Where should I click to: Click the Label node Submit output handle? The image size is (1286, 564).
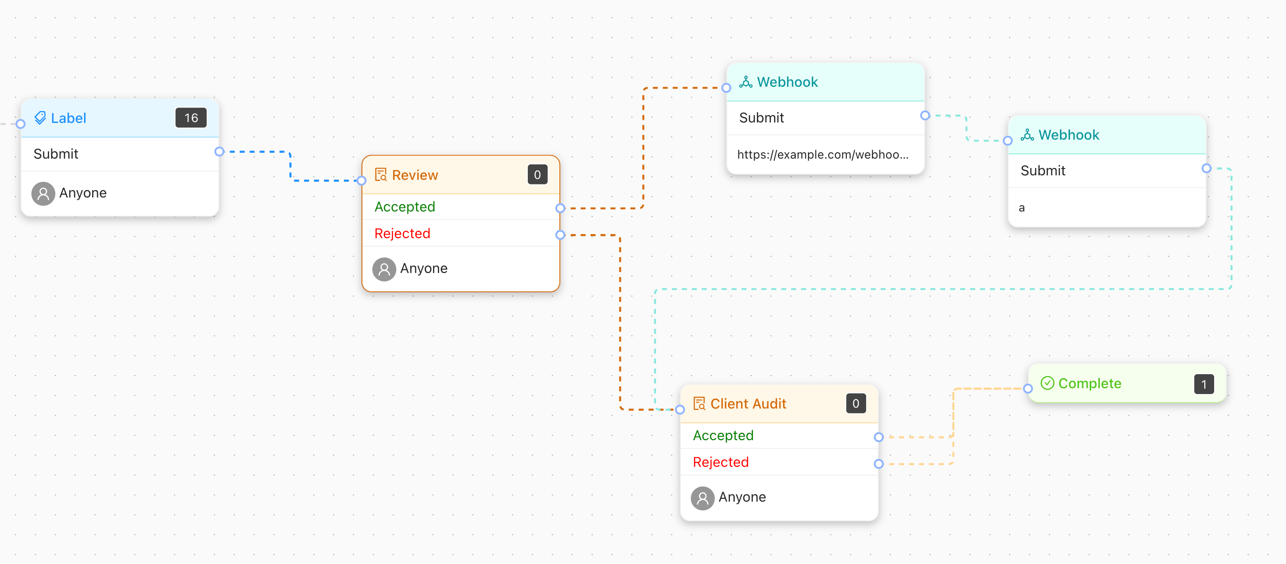pos(219,152)
